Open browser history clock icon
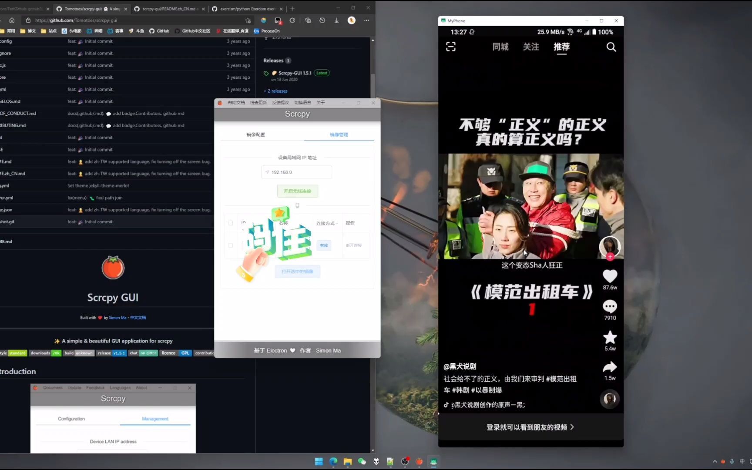The width and height of the screenshot is (752, 470). [322, 20]
